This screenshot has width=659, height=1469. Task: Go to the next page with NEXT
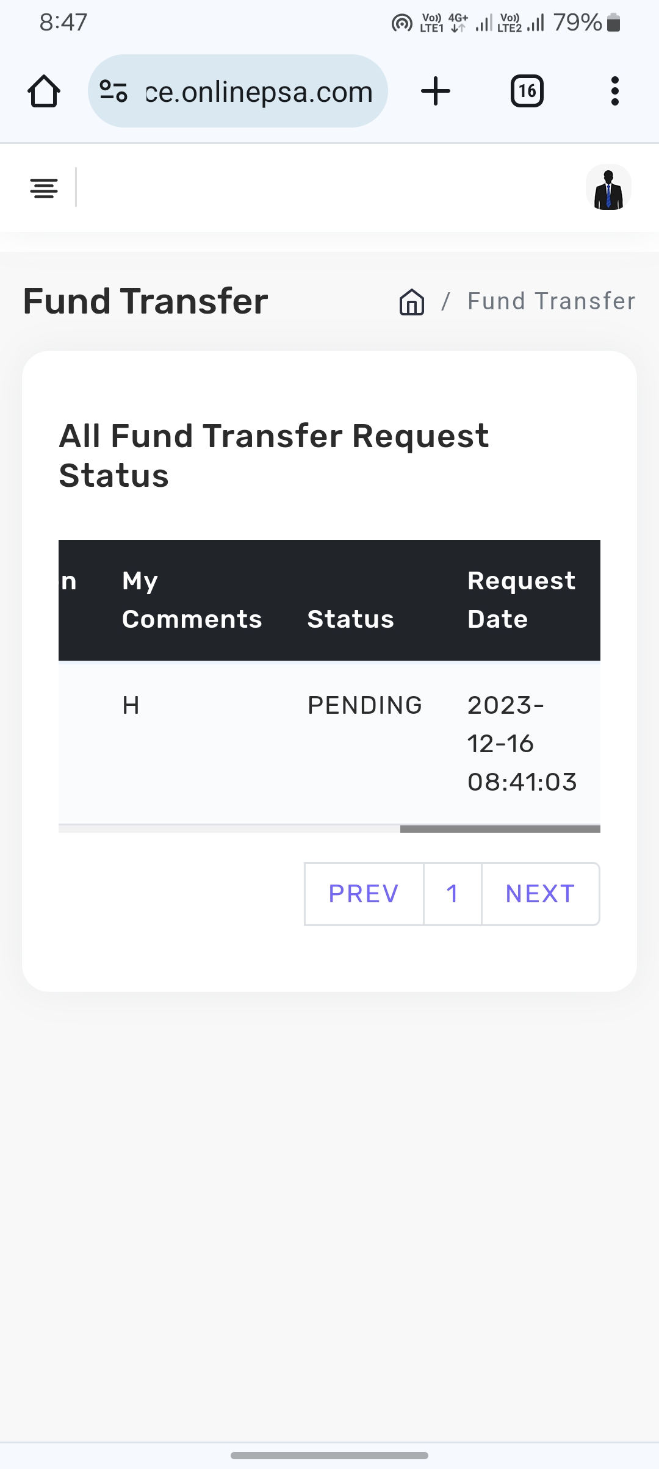[540, 894]
